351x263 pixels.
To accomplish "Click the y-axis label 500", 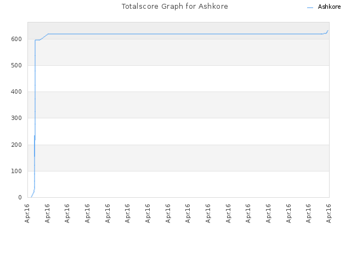I will (16, 66).
